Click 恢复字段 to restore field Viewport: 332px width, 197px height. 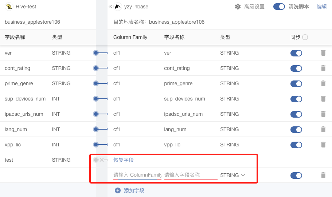pos(124,160)
